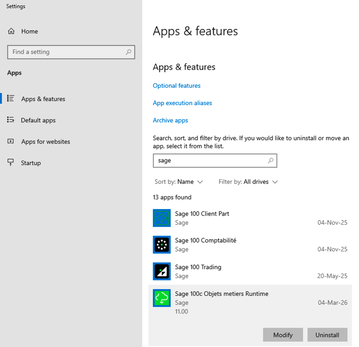Screen dimensions: 359x347
Task: Focus the Find a setting input field
Action: pos(67,52)
